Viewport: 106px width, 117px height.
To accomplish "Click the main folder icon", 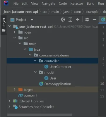I will pos(25,44).
